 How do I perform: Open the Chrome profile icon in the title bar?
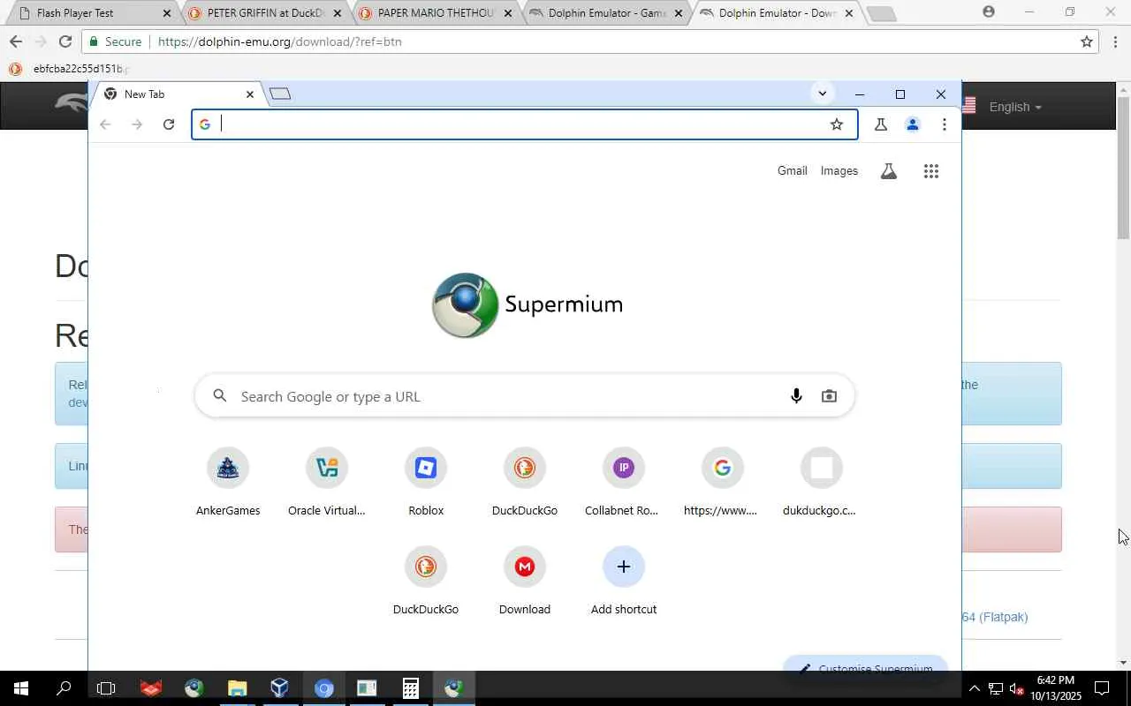tap(989, 11)
